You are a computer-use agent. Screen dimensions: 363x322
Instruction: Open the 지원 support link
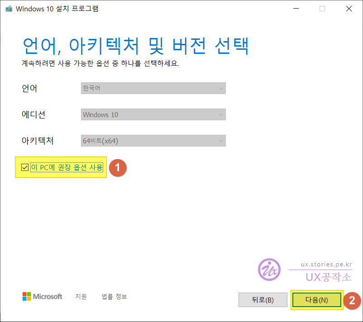pos(81,297)
